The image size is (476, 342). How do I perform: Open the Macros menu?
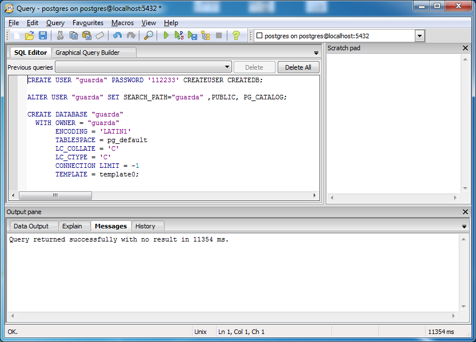122,23
